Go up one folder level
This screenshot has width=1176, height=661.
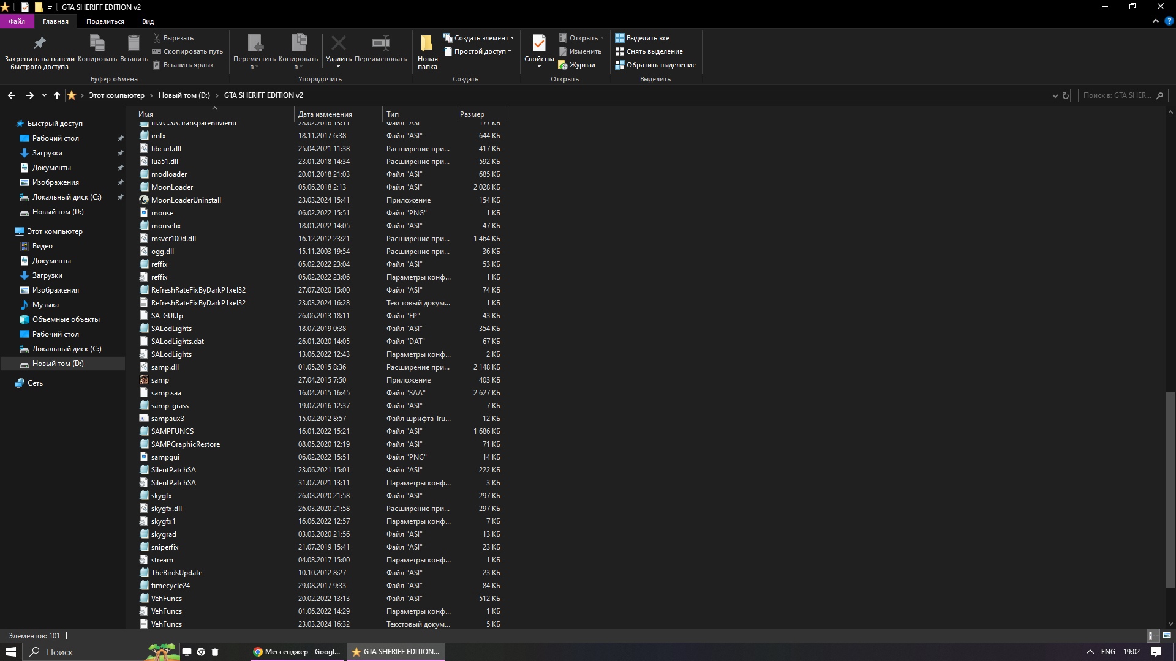point(57,95)
